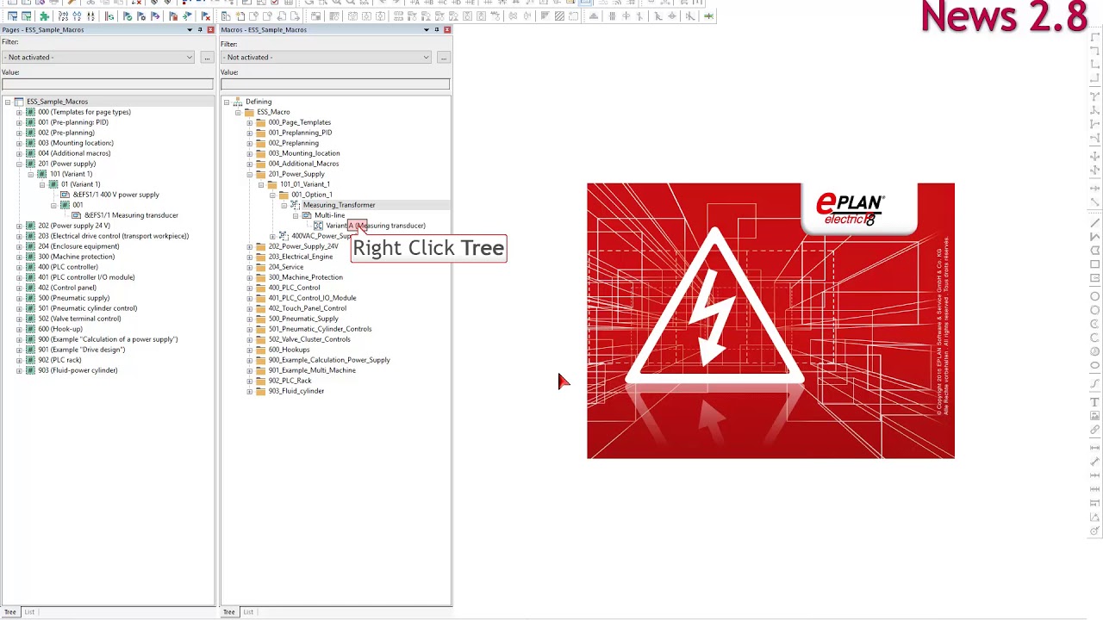The image size is (1103, 620).
Task: Select 402 (Control panel) page node
Action: pyautogui.click(x=67, y=288)
